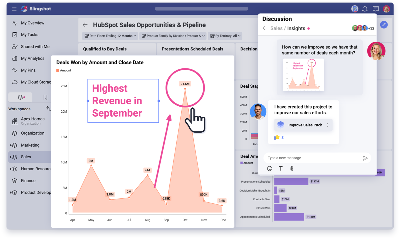The width and height of the screenshot is (400, 238).
Task: Click the thumbs up reaction
Action: coord(277,137)
